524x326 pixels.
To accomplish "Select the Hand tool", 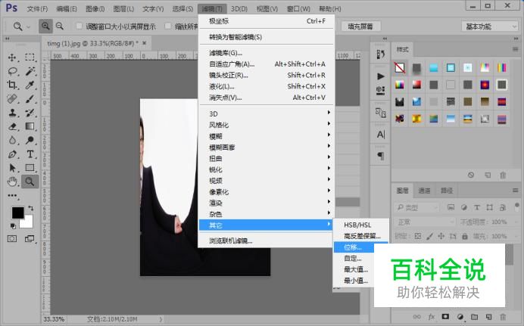I will click(x=12, y=182).
